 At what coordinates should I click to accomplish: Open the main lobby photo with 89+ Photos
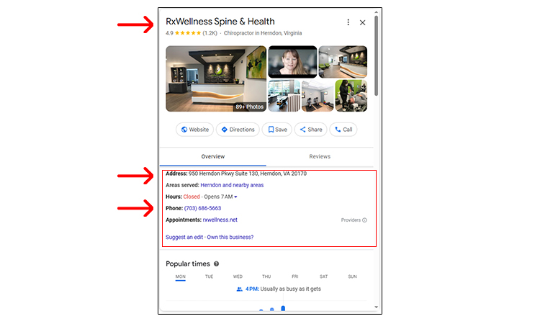pyautogui.click(x=216, y=79)
